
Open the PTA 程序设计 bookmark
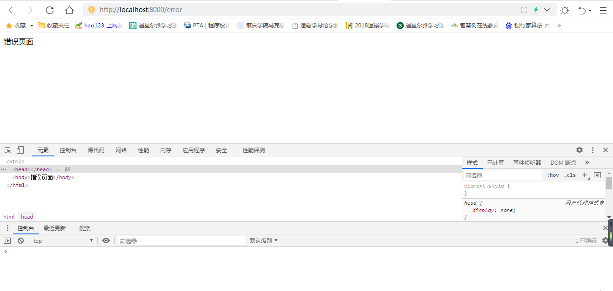(207, 26)
